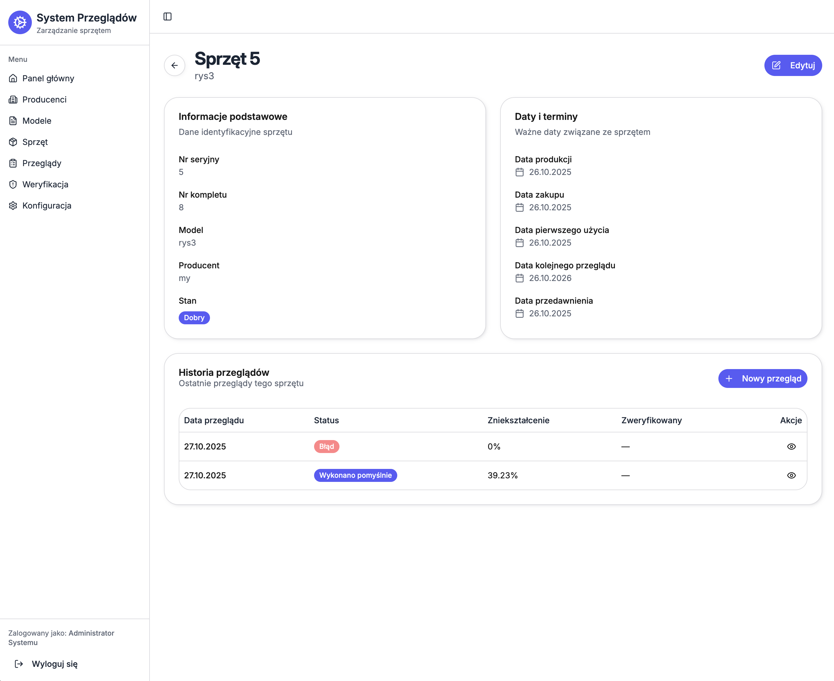Click calendar icon next to Data produkcji
834x681 pixels.
click(520, 172)
